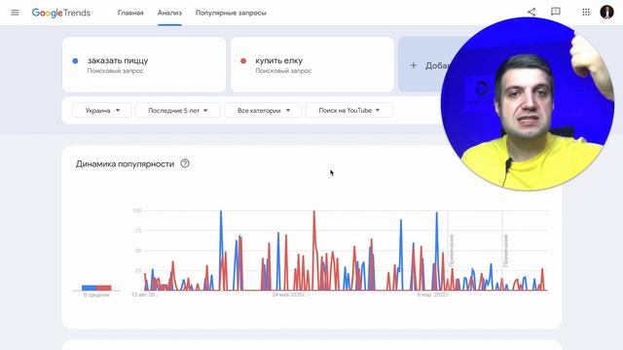Click the В среднем average bar
This screenshot has height=350, width=623.
click(x=96, y=288)
